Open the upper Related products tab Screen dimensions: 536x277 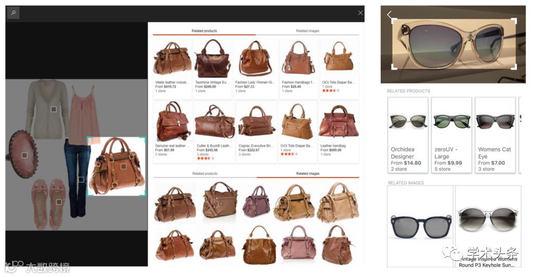pos(204,31)
